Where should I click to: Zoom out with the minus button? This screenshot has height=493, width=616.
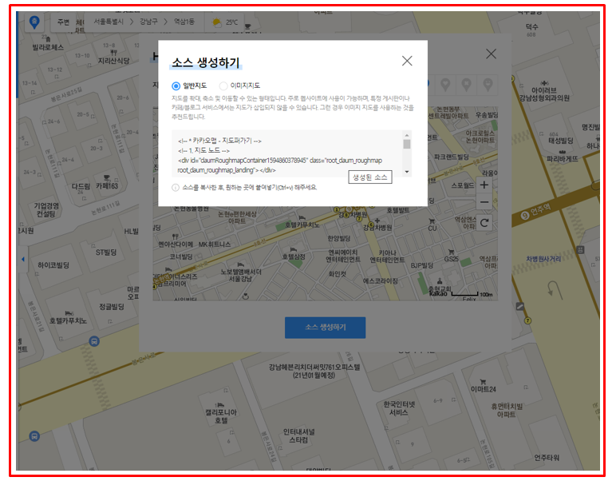(x=484, y=202)
